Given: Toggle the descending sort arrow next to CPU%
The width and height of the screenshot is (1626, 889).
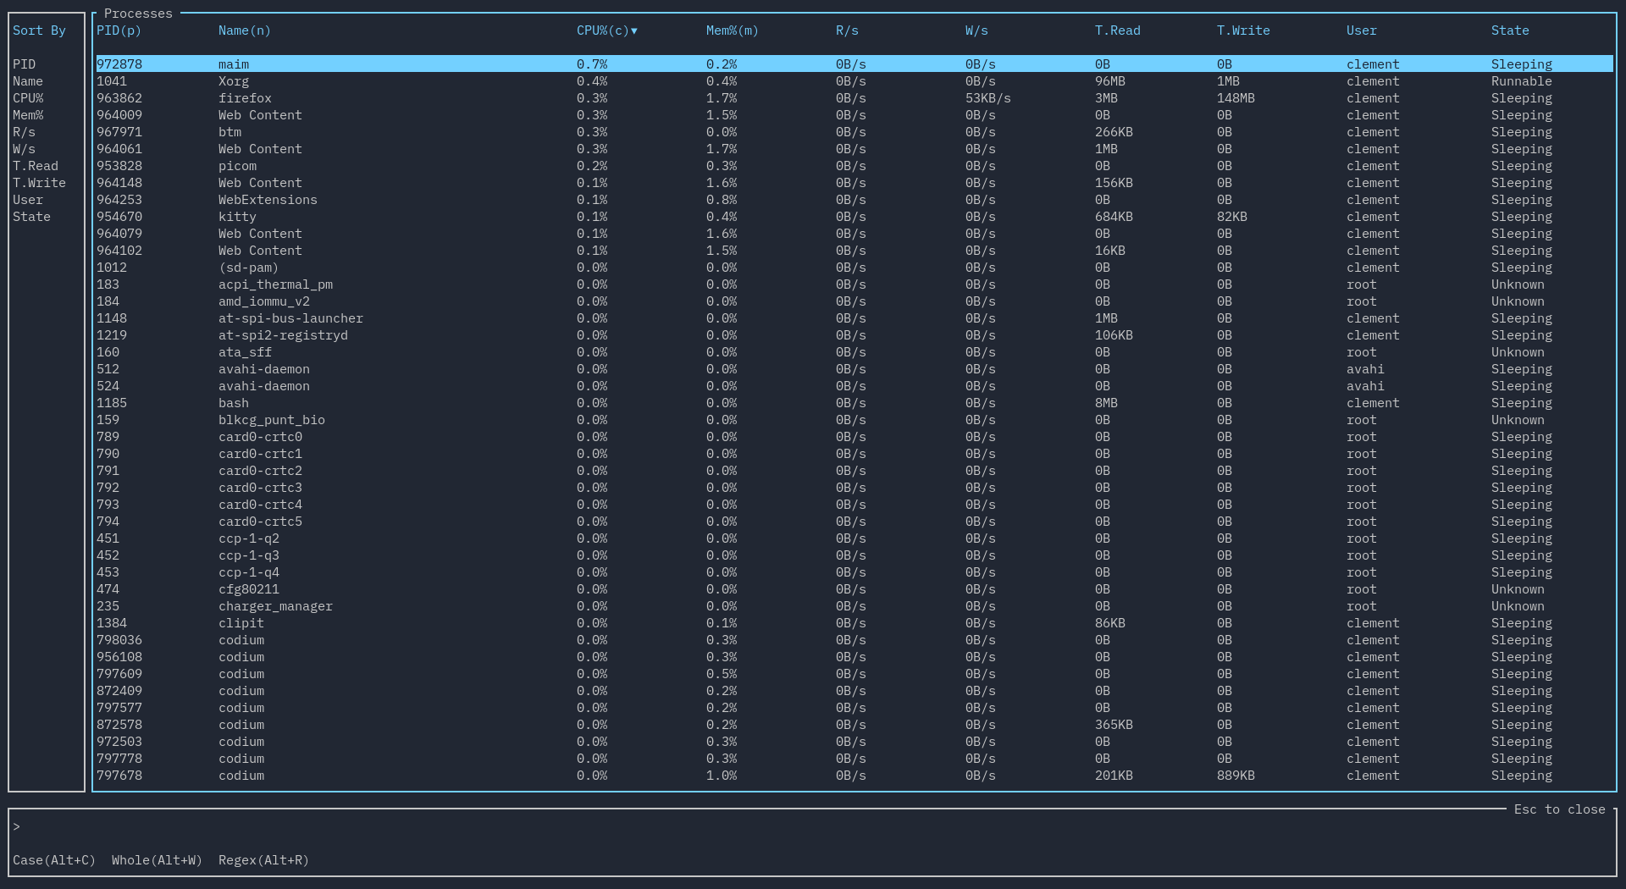Looking at the screenshot, I should (x=634, y=30).
